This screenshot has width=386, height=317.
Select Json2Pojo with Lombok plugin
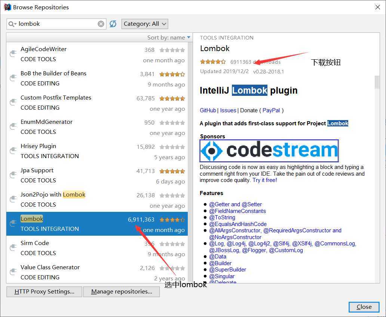(x=97, y=200)
